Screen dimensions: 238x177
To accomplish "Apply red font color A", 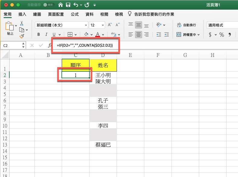I will point(98,34).
